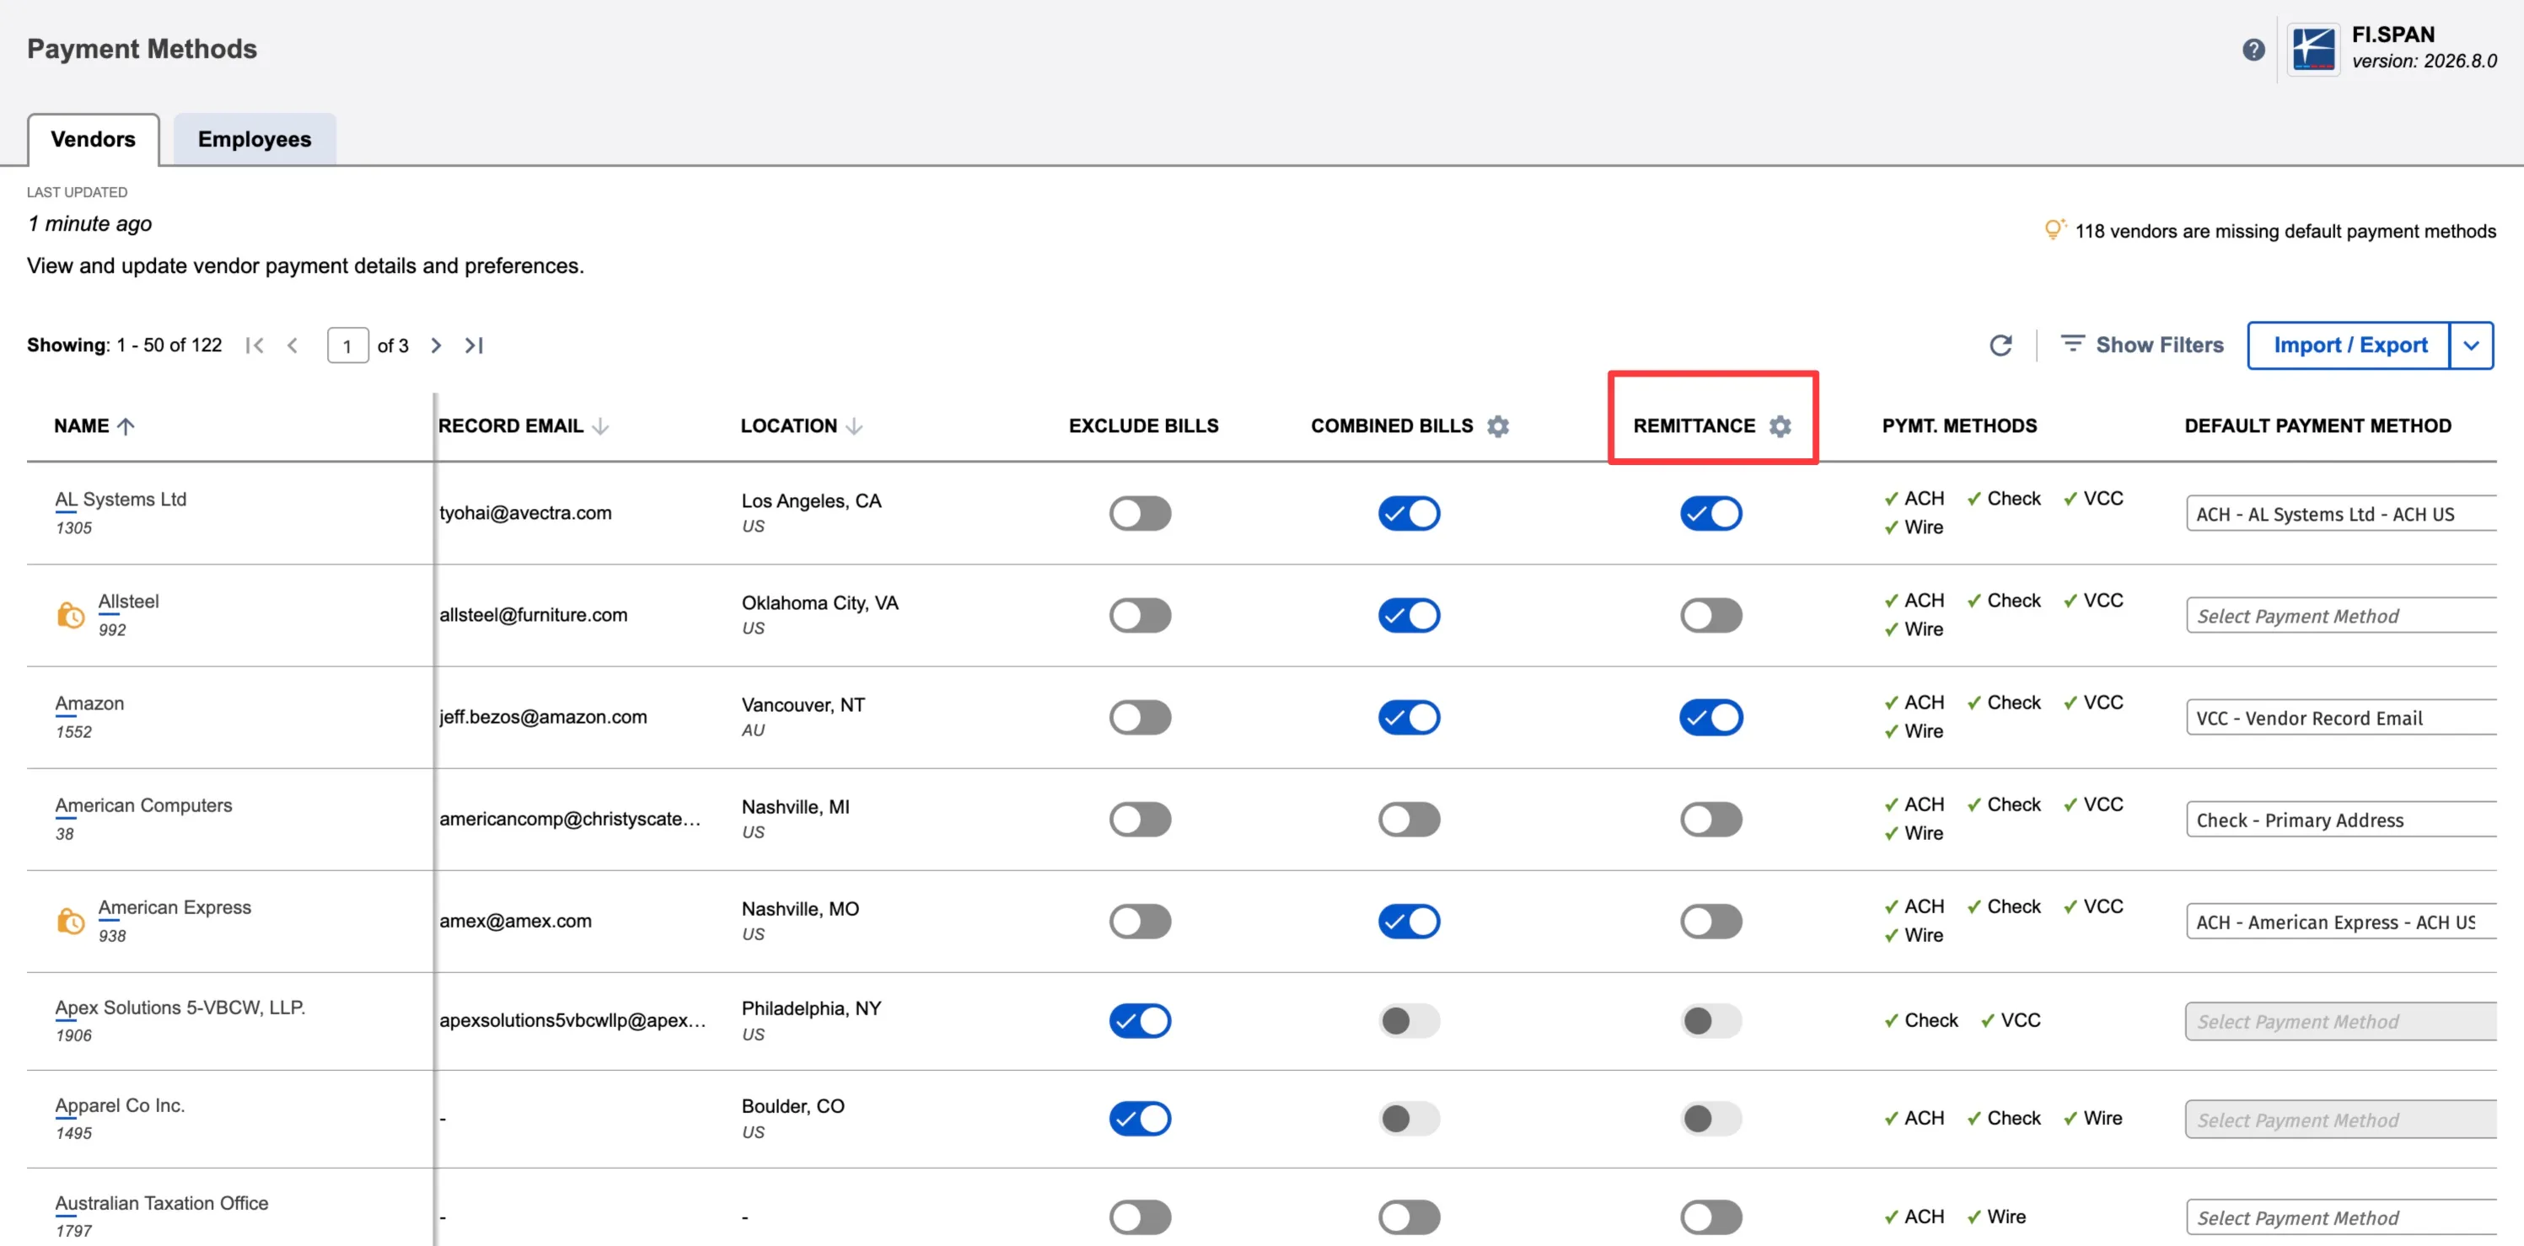Click the lightbulb missing-methods hint icon

pos(2054,229)
